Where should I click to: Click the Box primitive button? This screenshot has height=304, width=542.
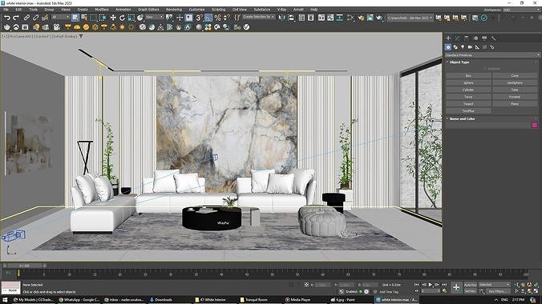click(468, 75)
